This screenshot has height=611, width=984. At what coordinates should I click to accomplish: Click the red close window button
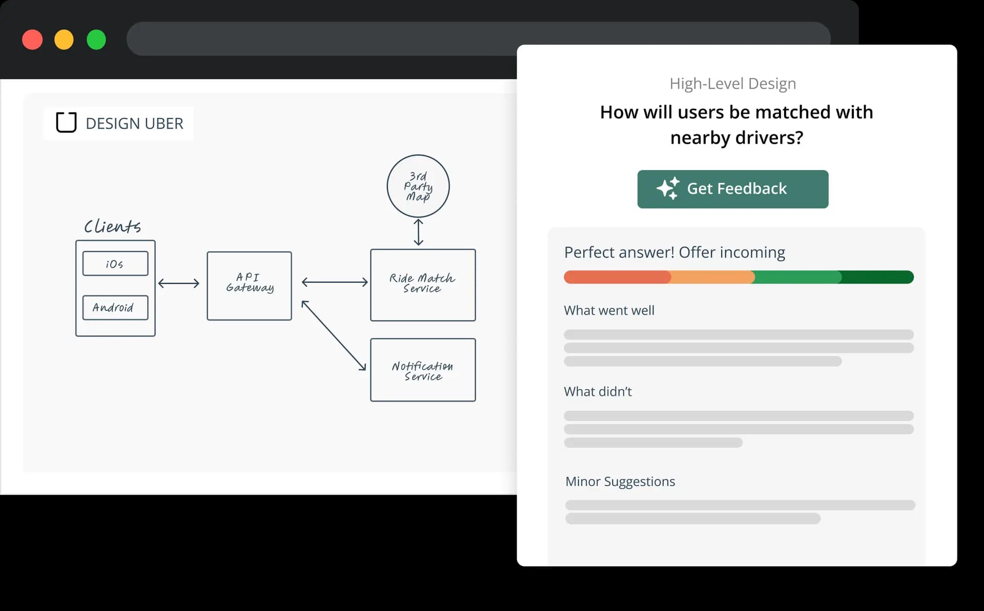(x=32, y=39)
